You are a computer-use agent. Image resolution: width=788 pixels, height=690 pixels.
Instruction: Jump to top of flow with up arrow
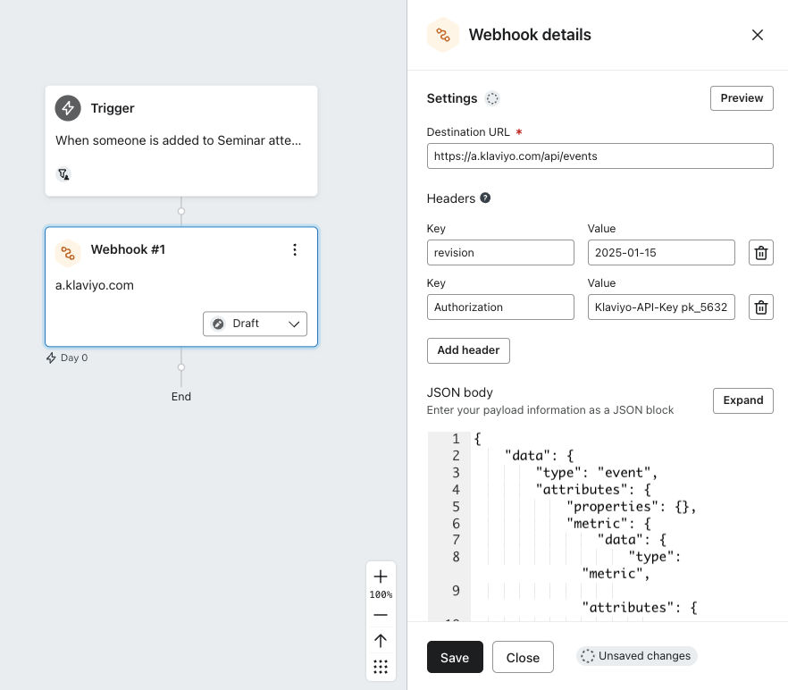click(381, 640)
